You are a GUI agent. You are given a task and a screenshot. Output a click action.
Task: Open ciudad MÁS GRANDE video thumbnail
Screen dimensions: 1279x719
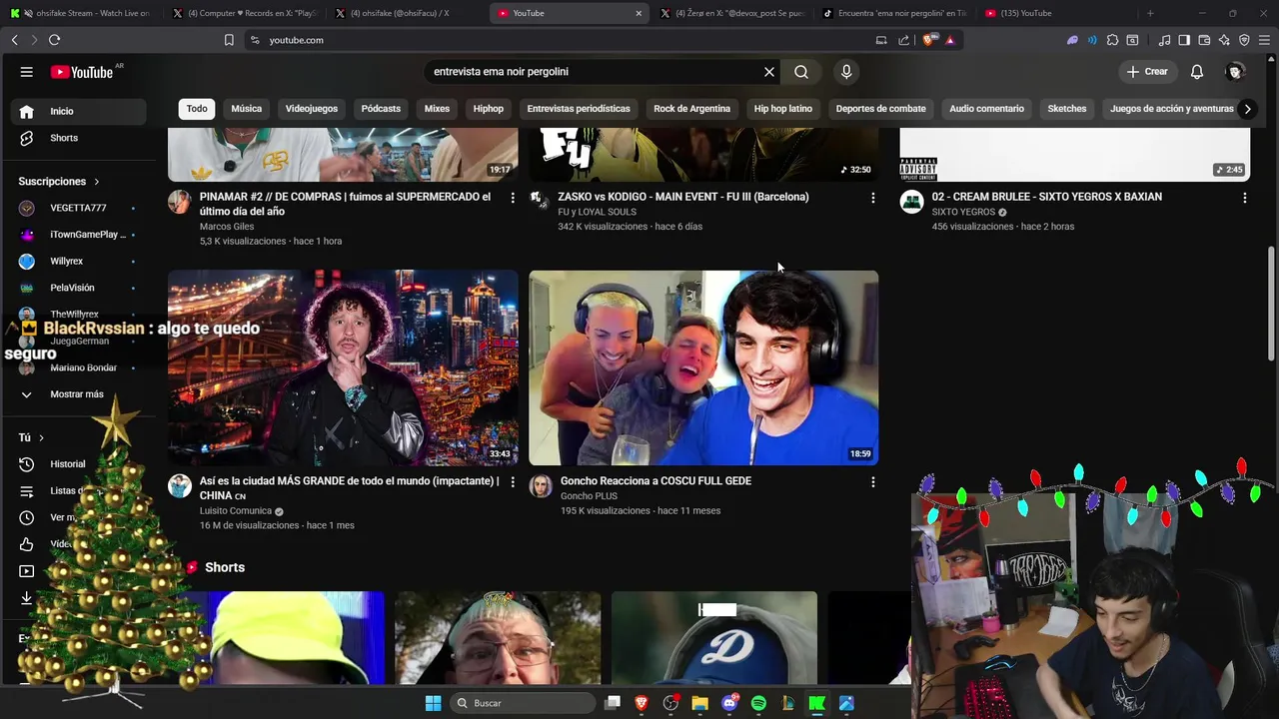[343, 367]
